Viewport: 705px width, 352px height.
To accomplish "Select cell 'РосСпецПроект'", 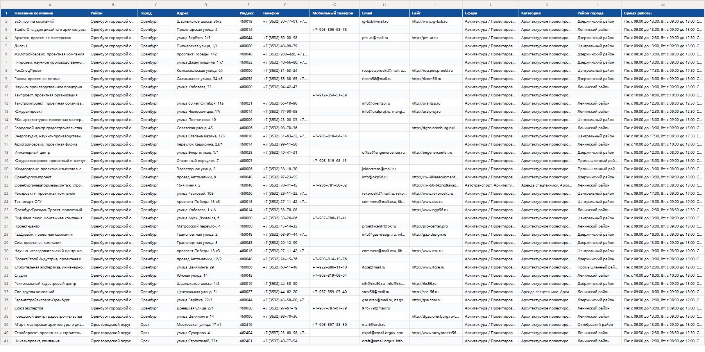I will 50,71.
